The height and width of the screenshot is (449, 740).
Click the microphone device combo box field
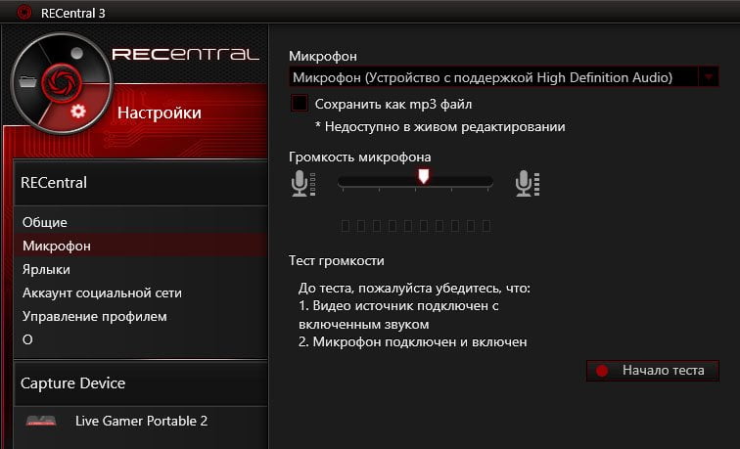click(503, 77)
